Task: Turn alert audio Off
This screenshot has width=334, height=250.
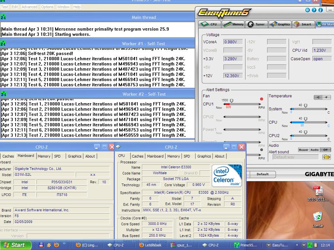Action: pos(325,150)
